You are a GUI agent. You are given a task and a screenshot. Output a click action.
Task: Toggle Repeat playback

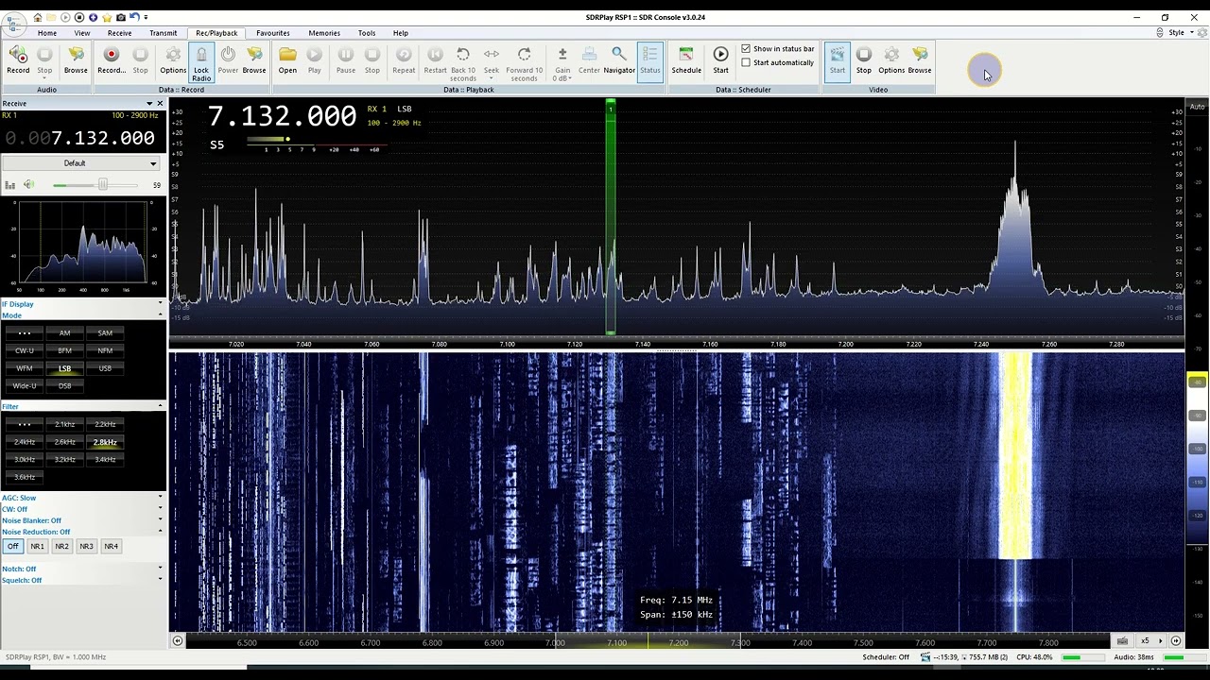(404, 60)
